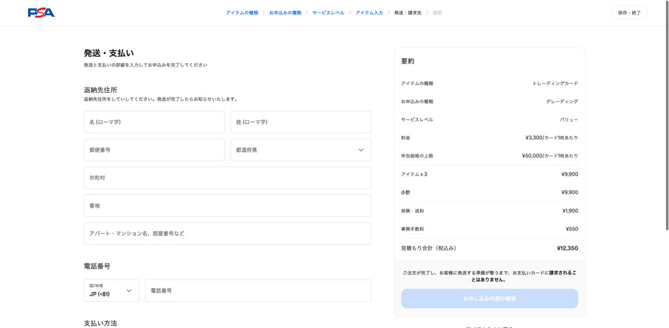Click the 保険・送料 ¥1,900 amount
This screenshot has width=669, height=328.
pyautogui.click(x=570, y=210)
